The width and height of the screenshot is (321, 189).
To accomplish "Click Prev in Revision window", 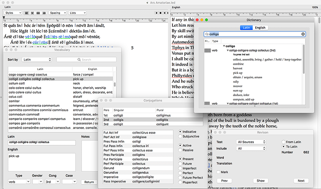I will coord(224,181).
